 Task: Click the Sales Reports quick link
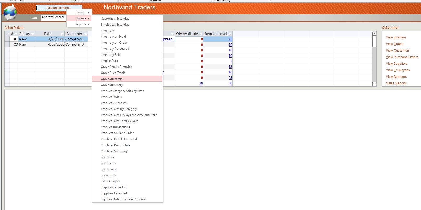pyautogui.click(x=396, y=83)
